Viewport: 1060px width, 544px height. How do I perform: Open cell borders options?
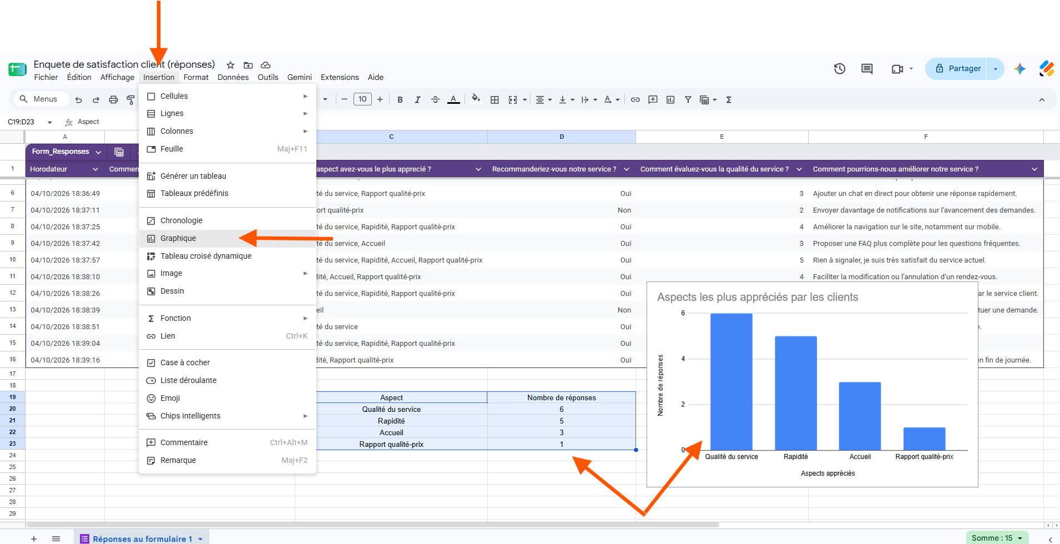[494, 100]
